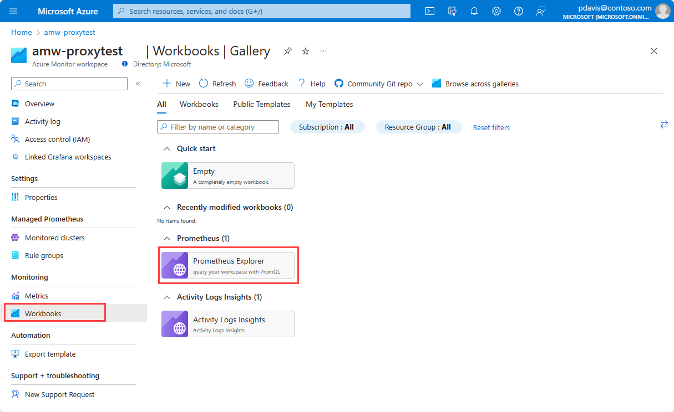This screenshot has width=674, height=412.
Task: Open the Azure portal hamburger menu
Action: coord(14,11)
